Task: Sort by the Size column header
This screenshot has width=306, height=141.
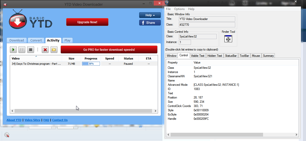Action: (x=71, y=58)
